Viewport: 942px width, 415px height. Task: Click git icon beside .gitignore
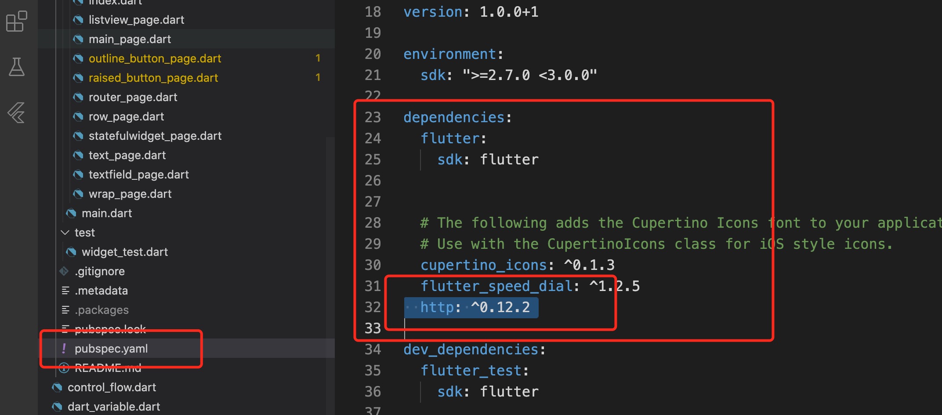coord(64,271)
